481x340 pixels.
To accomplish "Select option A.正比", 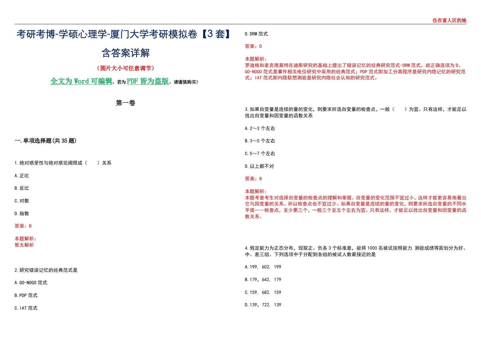I will pos(22,176).
